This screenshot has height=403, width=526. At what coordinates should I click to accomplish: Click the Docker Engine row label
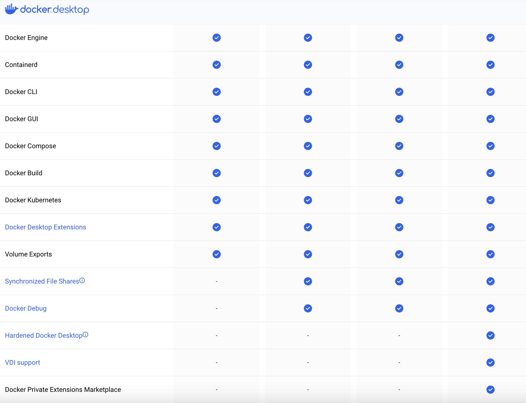pos(26,38)
